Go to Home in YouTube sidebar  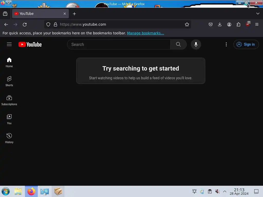[9, 63]
